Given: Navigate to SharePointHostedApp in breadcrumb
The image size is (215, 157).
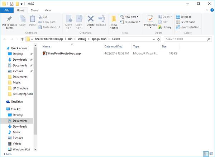Looking at the screenshot, I should 49,39.
